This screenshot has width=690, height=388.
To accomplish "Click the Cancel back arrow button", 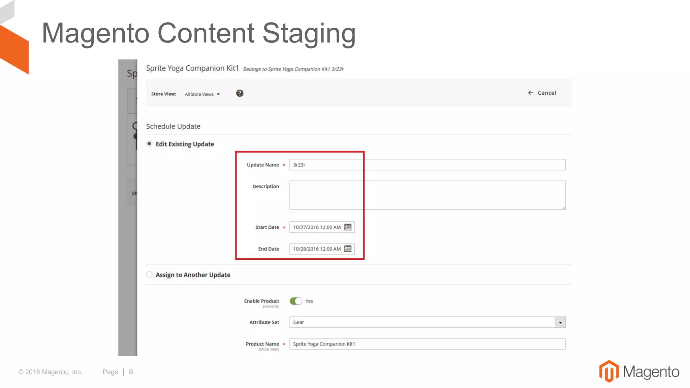I will pyautogui.click(x=542, y=93).
